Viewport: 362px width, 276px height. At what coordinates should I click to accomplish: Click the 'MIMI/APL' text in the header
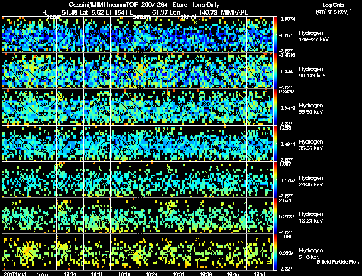pos(234,12)
